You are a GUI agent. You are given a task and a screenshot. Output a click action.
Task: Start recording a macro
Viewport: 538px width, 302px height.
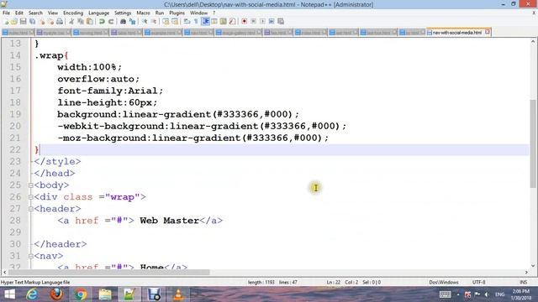coord(245,21)
